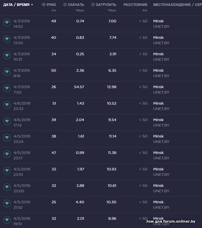This screenshot has height=228, width=202.
Task: Sort by РАССТОЯНИЕ distance column header
Action: point(135,5)
